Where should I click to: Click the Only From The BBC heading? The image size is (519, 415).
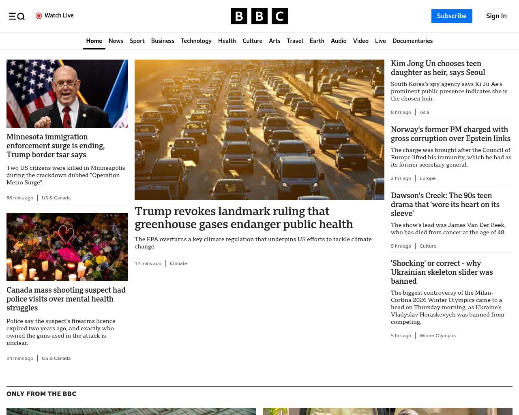pyautogui.click(x=41, y=394)
